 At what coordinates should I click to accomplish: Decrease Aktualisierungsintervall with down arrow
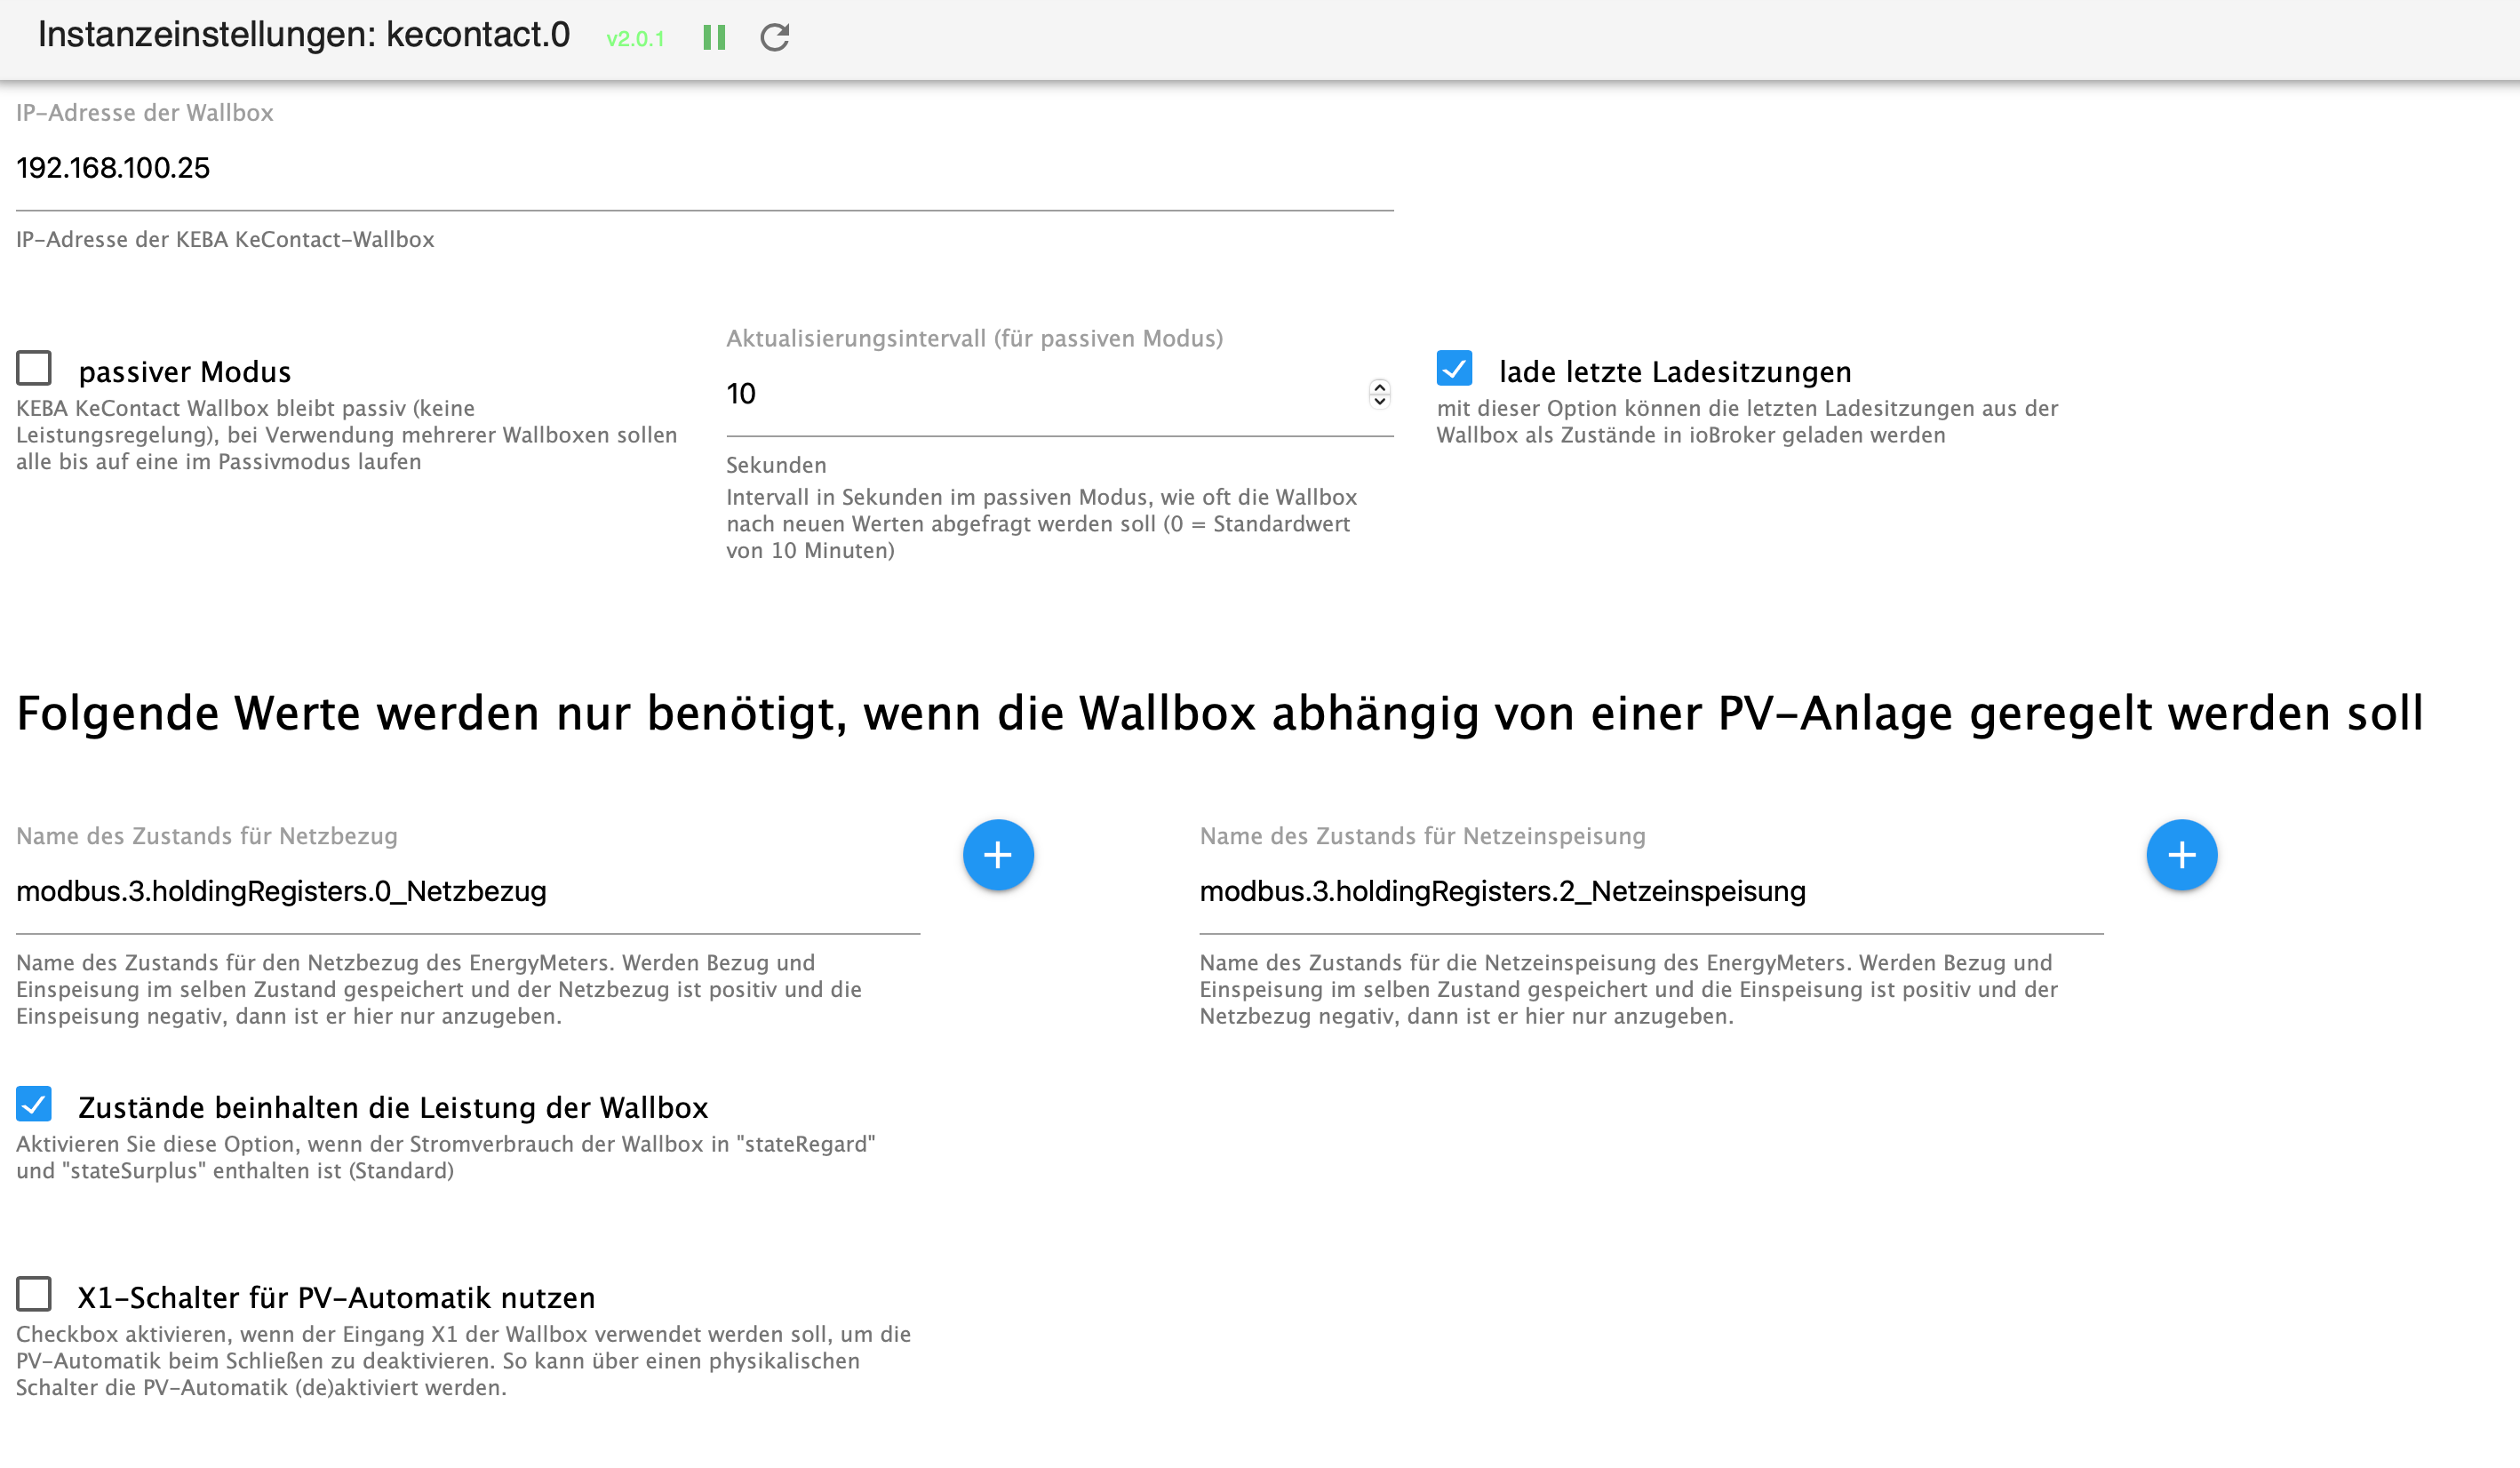(x=1379, y=401)
